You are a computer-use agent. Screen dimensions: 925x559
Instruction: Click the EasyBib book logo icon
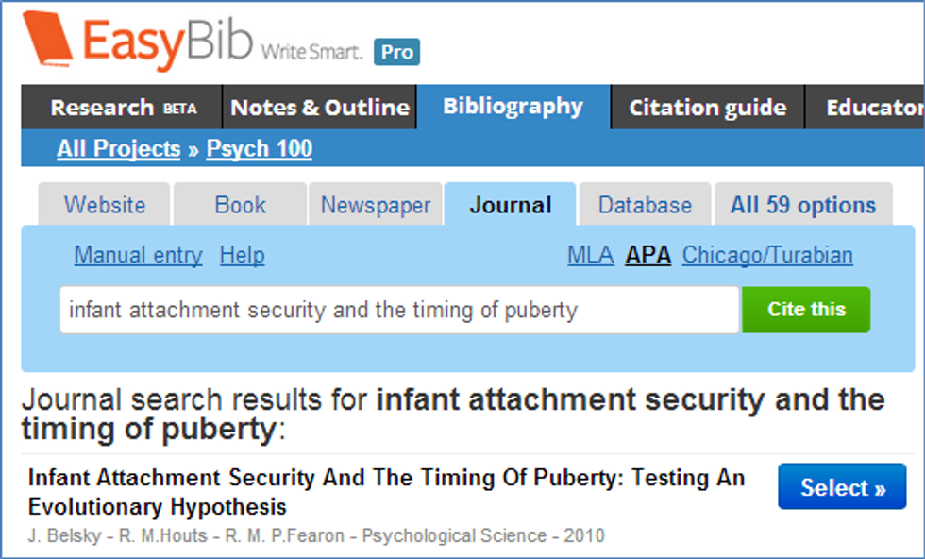point(47,42)
